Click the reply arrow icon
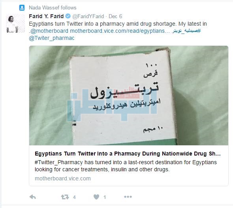The height and width of the screenshot is (208, 233). [x=32, y=197]
